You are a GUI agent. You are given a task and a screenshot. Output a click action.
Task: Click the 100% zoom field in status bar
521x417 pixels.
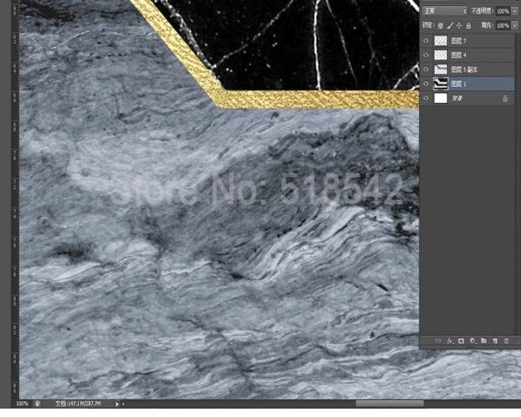tap(21, 402)
